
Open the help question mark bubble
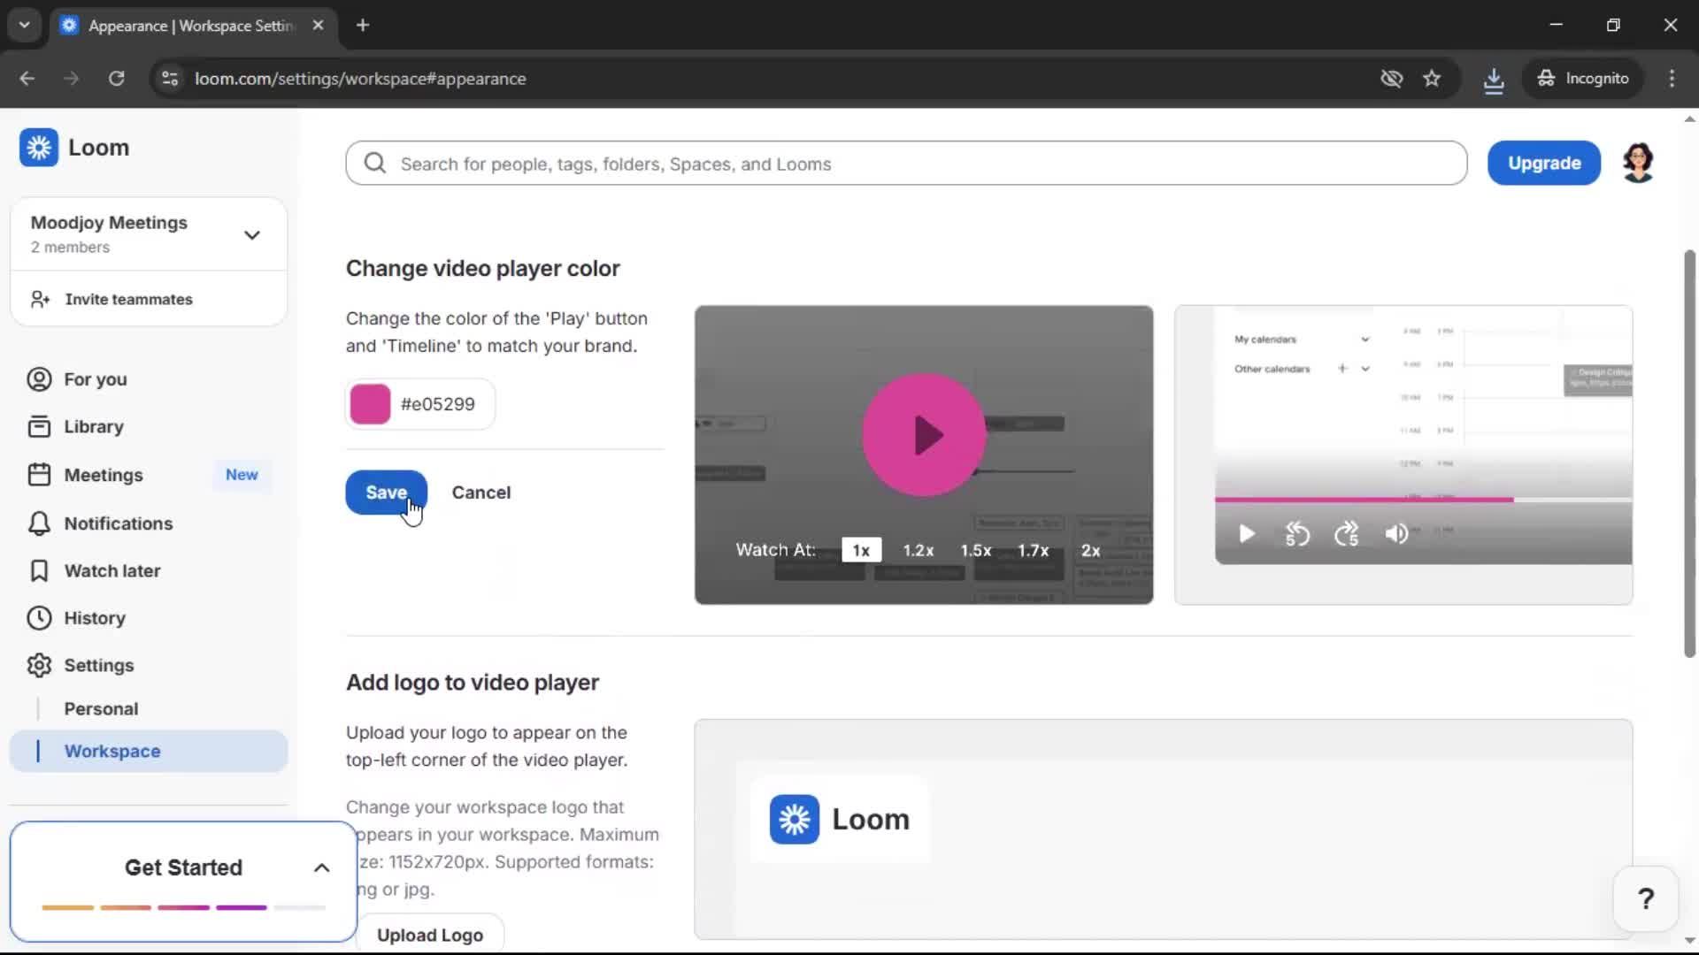[x=1644, y=898]
